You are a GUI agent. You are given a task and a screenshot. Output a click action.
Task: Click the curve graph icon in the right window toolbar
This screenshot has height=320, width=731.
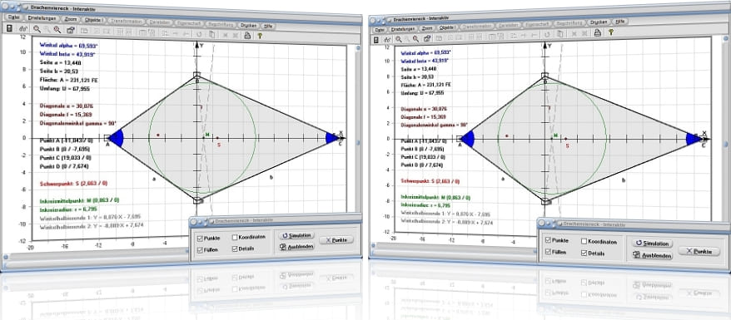[387, 39]
